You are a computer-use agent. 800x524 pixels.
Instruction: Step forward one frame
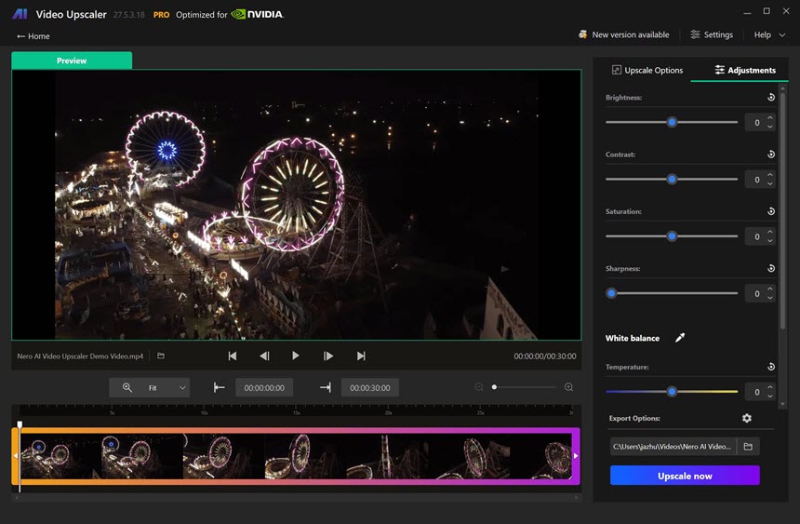tap(328, 356)
